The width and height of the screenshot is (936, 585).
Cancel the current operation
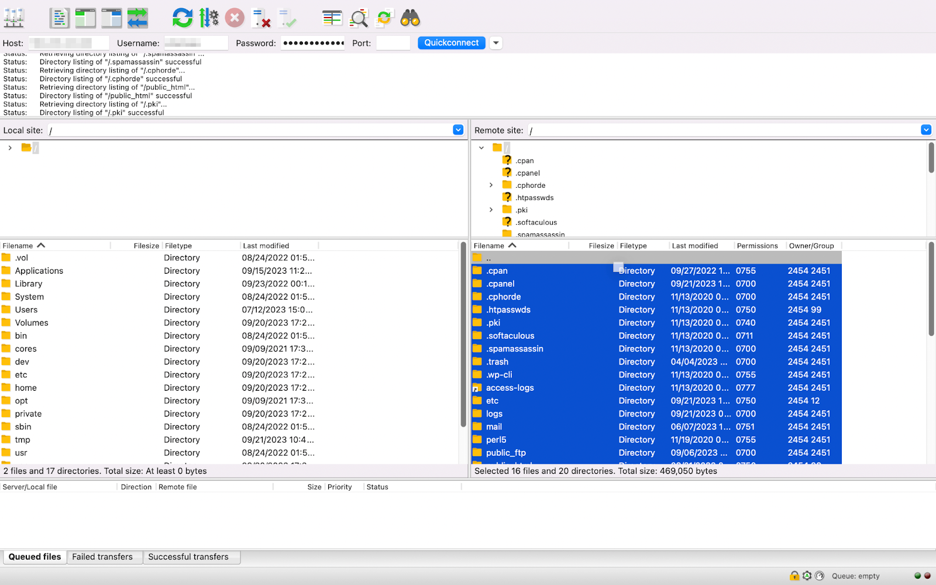[x=235, y=19]
